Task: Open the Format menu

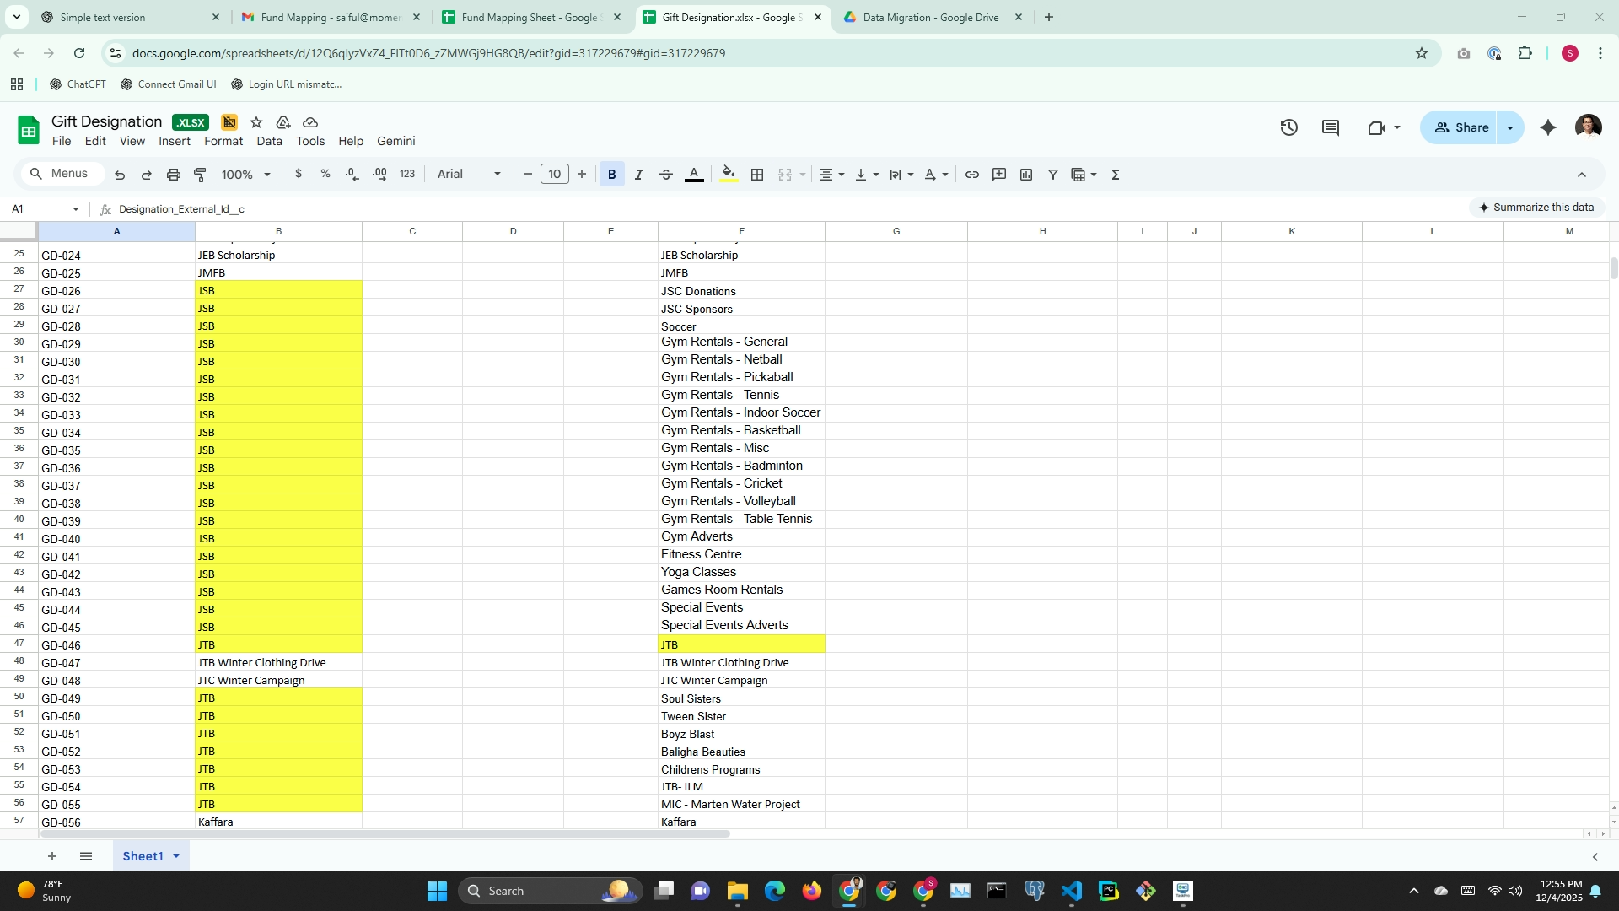Action: (x=223, y=141)
